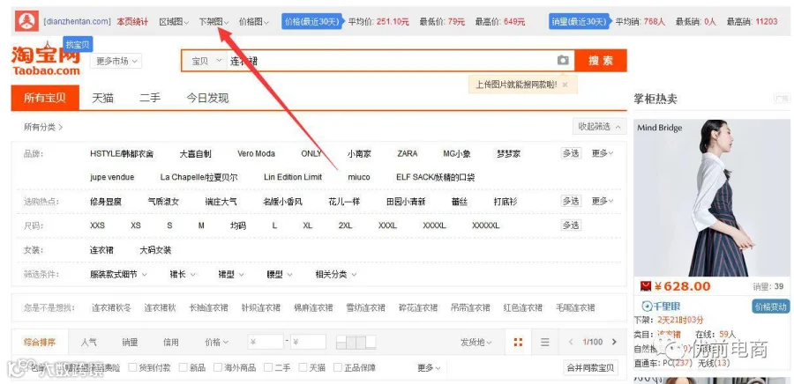
Task: Check the 二手 filter checkbox
Action: pos(268,367)
